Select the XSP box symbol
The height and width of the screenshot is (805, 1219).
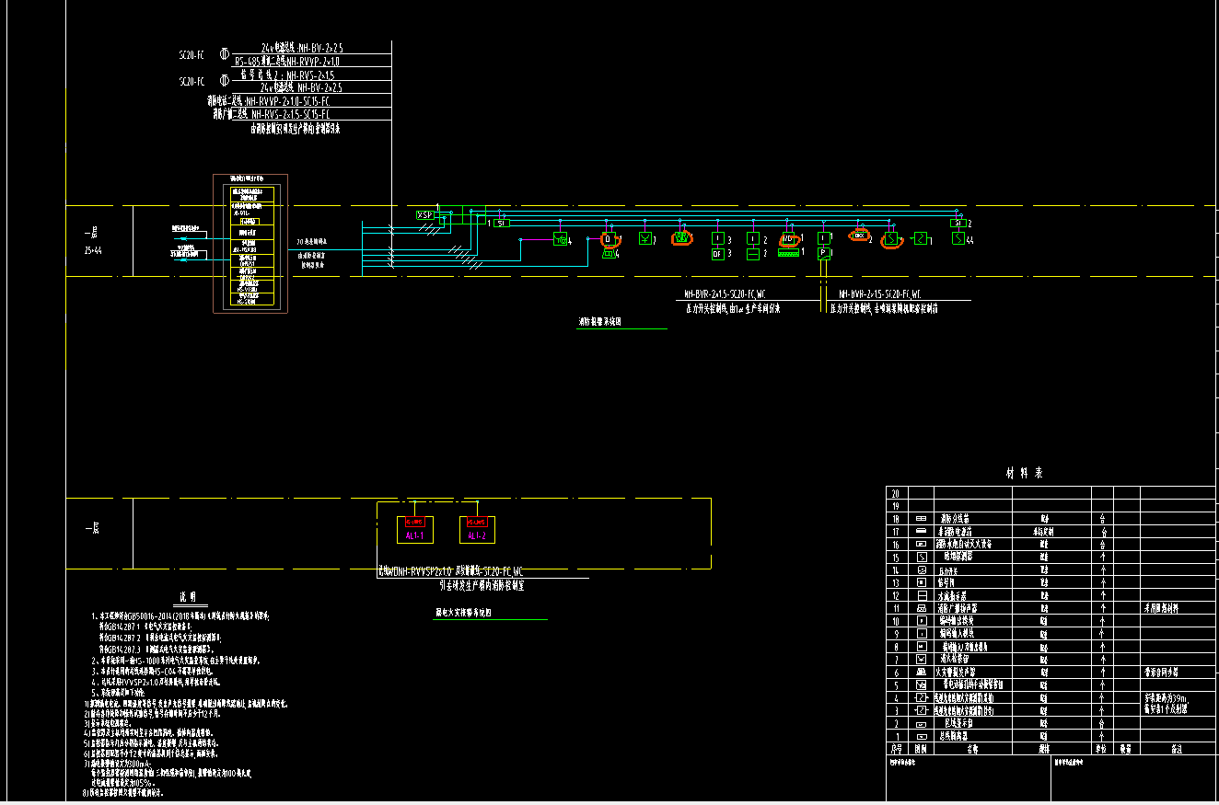coord(425,215)
